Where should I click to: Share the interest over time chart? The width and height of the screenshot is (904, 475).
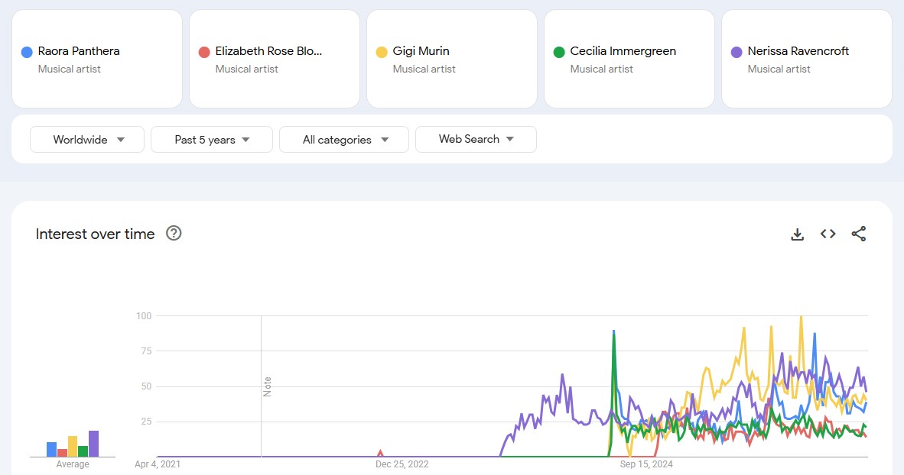coord(858,234)
